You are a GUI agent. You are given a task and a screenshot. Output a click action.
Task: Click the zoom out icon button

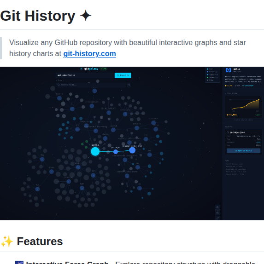[217, 213]
